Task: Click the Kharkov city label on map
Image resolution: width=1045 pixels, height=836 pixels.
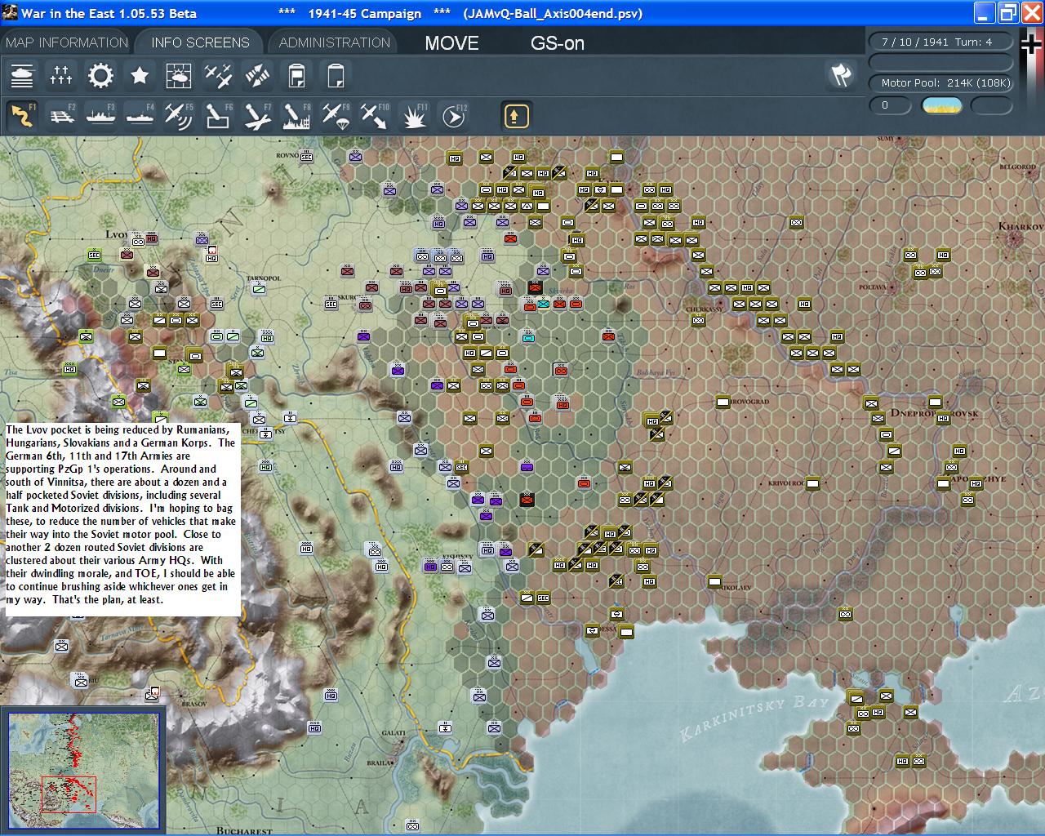Action: click(x=1021, y=226)
